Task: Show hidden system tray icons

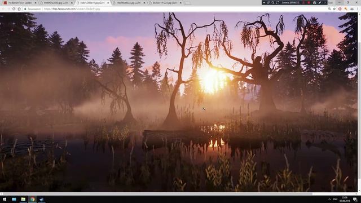Action: coord(329,199)
